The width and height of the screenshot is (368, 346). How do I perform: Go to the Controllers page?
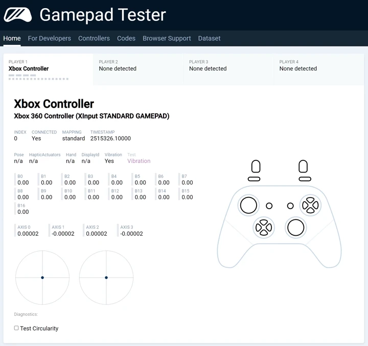pyautogui.click(x=94, y=38)
